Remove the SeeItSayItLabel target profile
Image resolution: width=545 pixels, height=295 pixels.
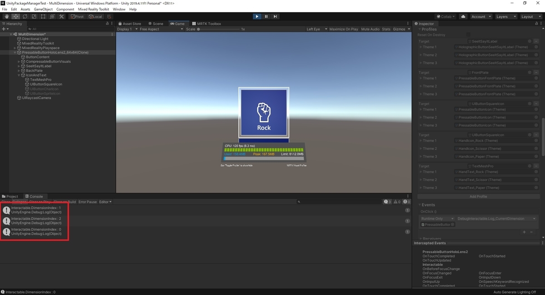coord(536,41)
